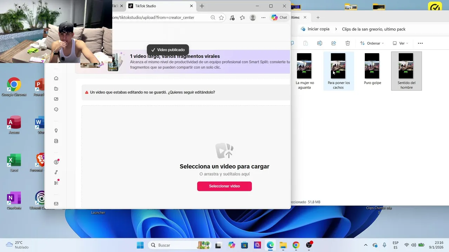Viewport: 449px width, 252px height.
Task: Click the unsaved video warning message
Action: point(152,92)
